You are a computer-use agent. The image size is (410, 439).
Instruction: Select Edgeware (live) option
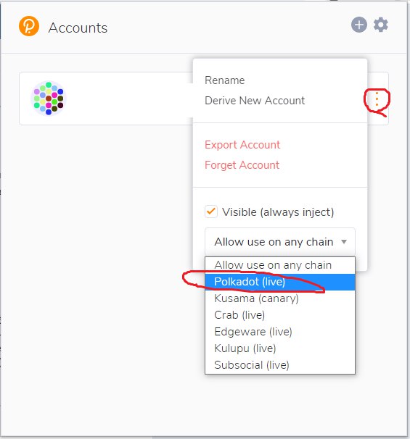[280, 332]
